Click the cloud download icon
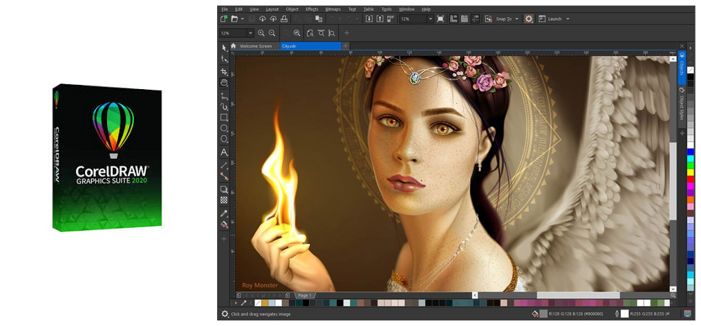The image size is (701, 326). click(x=263, y=19)
